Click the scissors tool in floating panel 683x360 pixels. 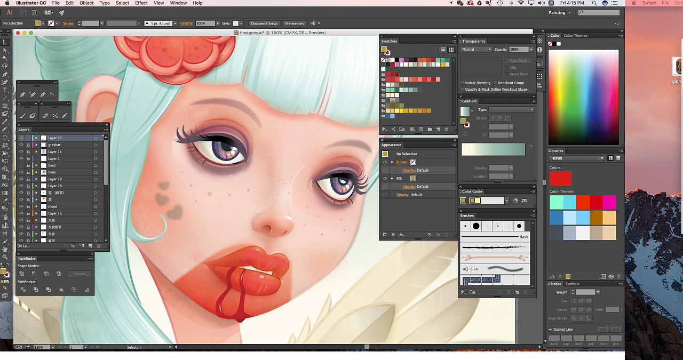coord(55,115)
